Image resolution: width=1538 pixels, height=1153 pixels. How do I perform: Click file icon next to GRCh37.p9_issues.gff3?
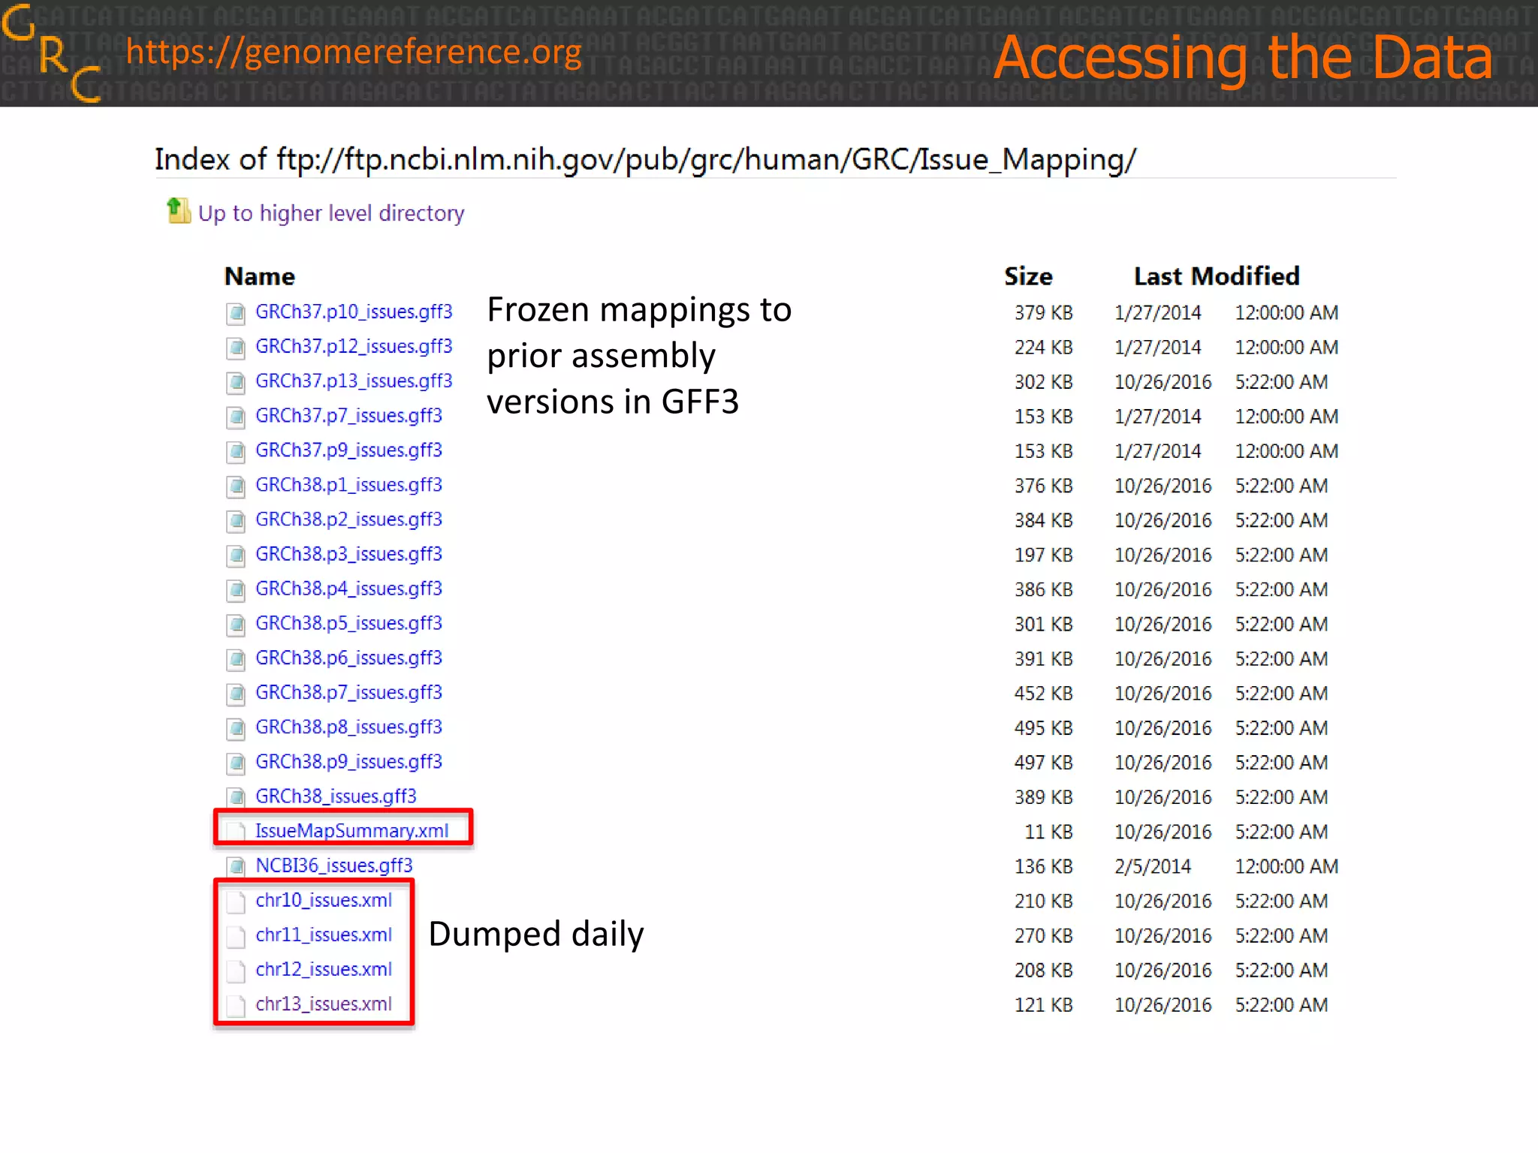click(236, 451)
